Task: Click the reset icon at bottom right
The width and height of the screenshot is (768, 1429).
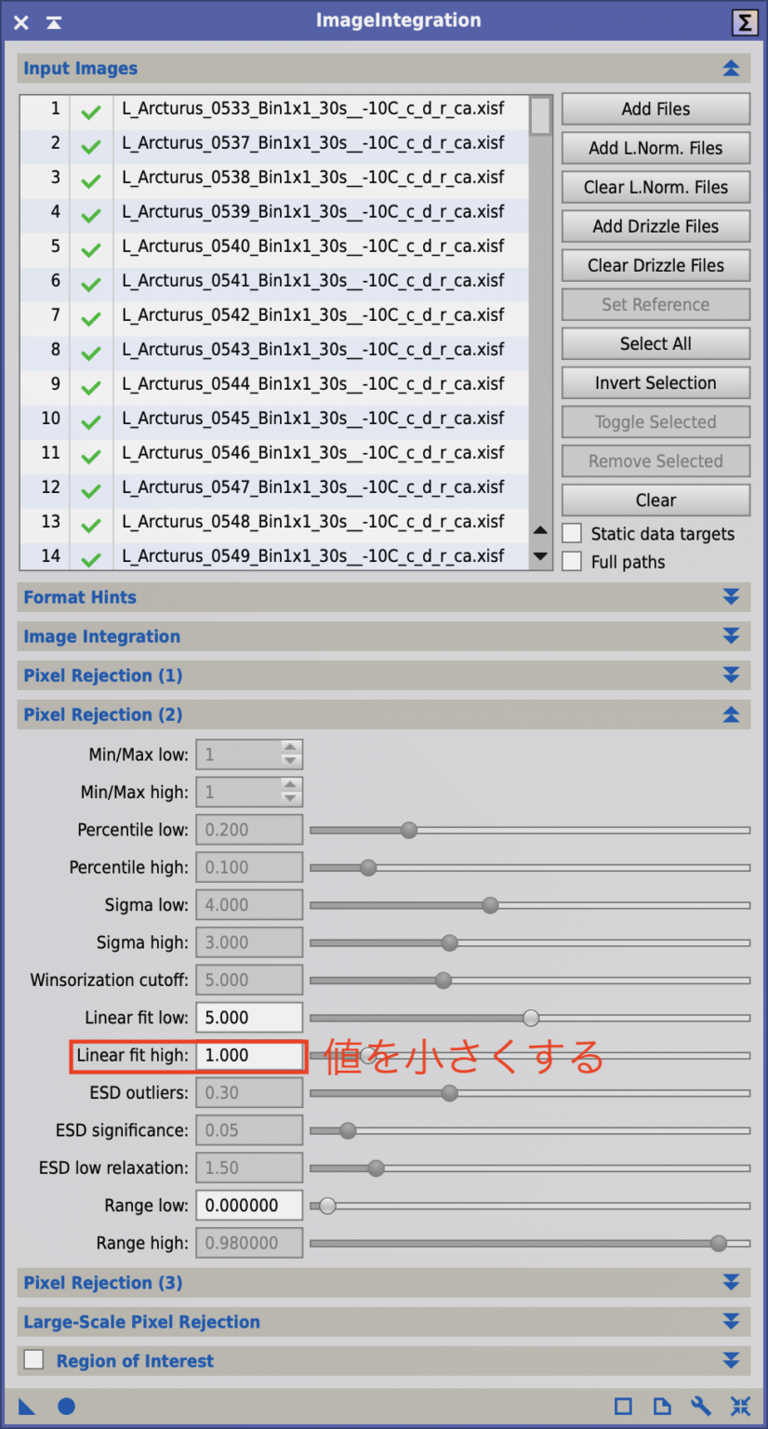Action: point(740,1406)
